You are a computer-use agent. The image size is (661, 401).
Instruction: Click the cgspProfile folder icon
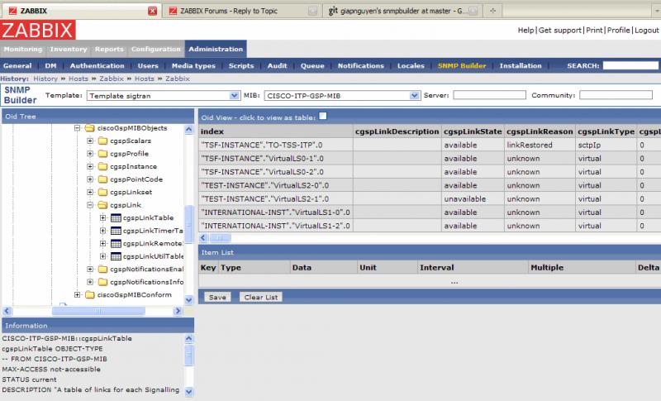point(102,154)
